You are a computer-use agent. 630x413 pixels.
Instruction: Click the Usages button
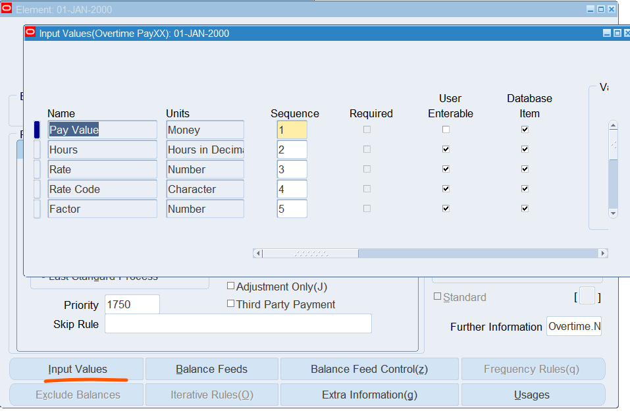[x=532, y=395]
